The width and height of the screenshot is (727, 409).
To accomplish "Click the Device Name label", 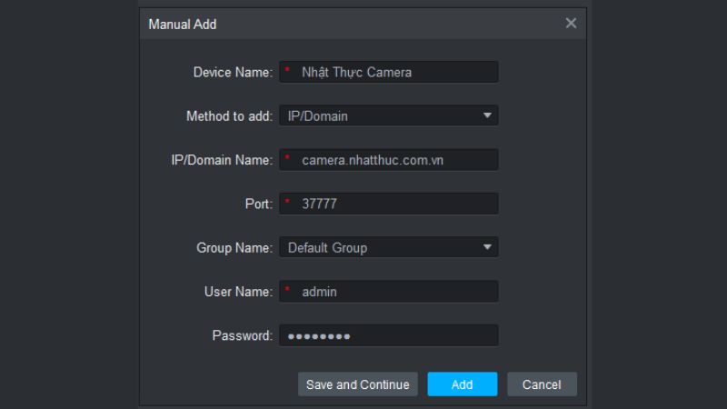I will click(x=232, y=73).
